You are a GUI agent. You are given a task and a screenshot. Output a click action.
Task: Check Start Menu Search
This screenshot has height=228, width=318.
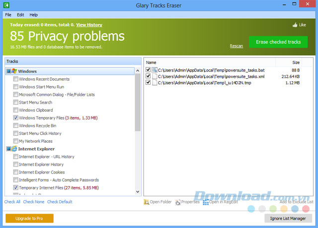click(15, 102)
